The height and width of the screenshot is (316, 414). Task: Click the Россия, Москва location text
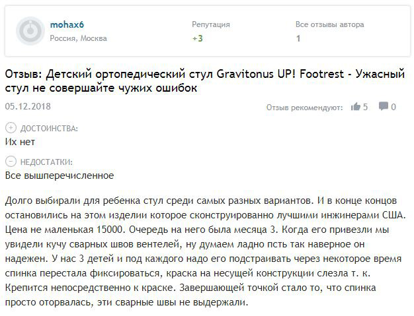(x=78, y=38)
